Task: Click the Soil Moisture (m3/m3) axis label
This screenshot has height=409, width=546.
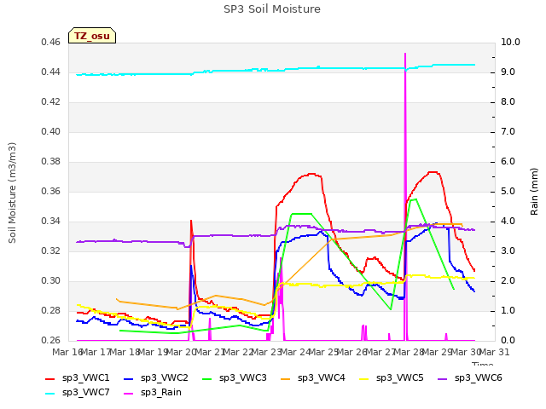Action: (x=12, y=193)
